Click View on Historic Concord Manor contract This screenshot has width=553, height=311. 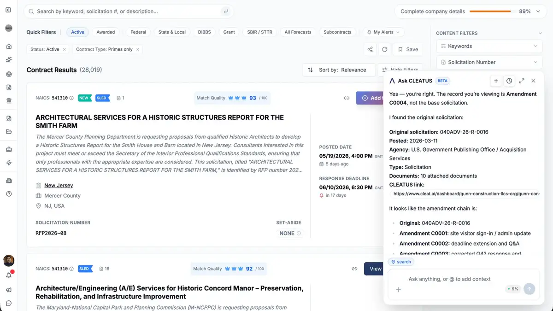[374, 269]
